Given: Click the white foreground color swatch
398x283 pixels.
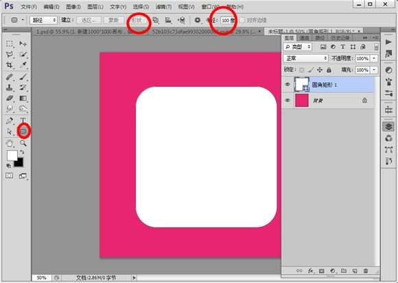Looking at the screenshot, I should point(12,156).
